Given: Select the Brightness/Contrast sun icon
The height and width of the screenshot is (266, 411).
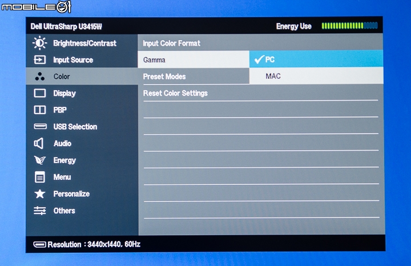Looking at the screenshot, I should click(x=39, y=43).
